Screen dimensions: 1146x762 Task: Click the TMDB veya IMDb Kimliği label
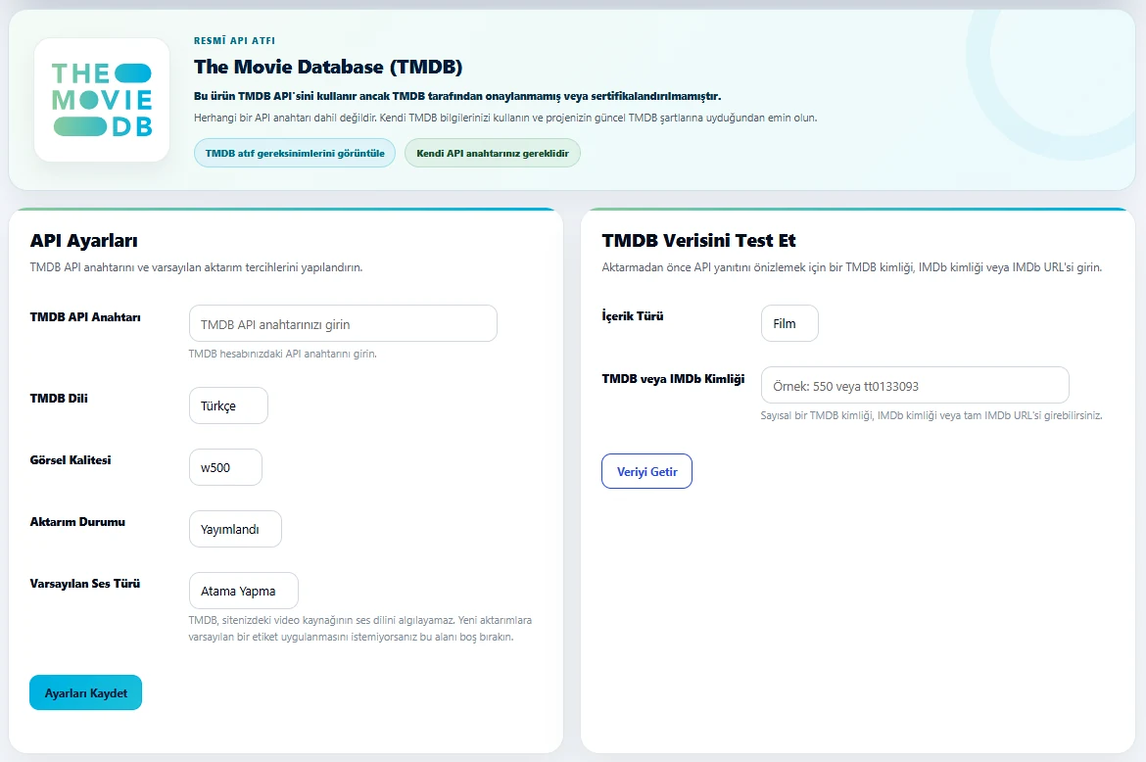(x=673, y=378)
